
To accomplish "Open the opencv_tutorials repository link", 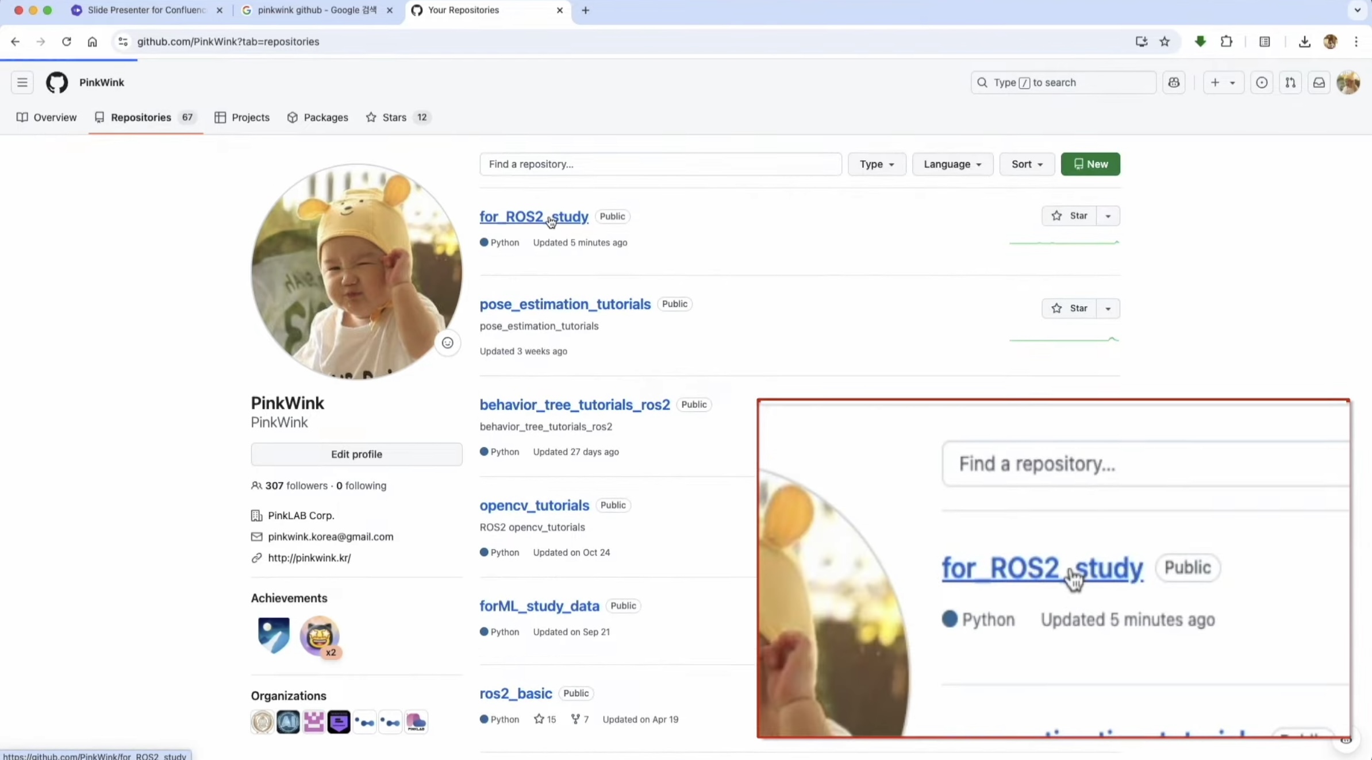I will tap(534, 505).
